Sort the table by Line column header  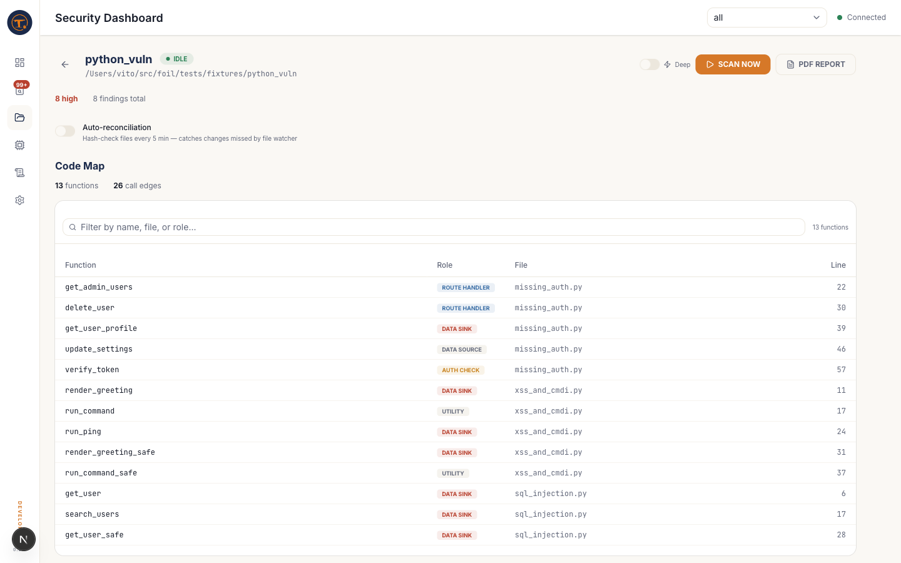838,265
